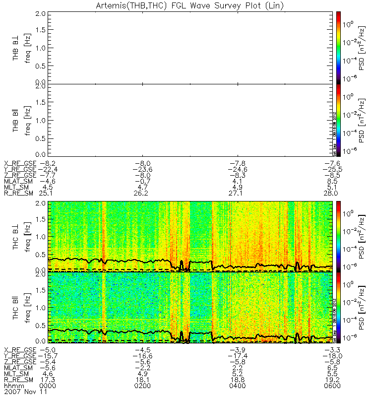Click the MLT_SM value '5.5'

pos(332,374)
